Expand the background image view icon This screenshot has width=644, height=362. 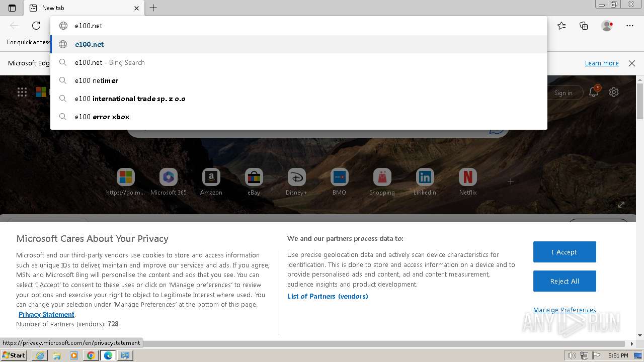click(621, 205)
